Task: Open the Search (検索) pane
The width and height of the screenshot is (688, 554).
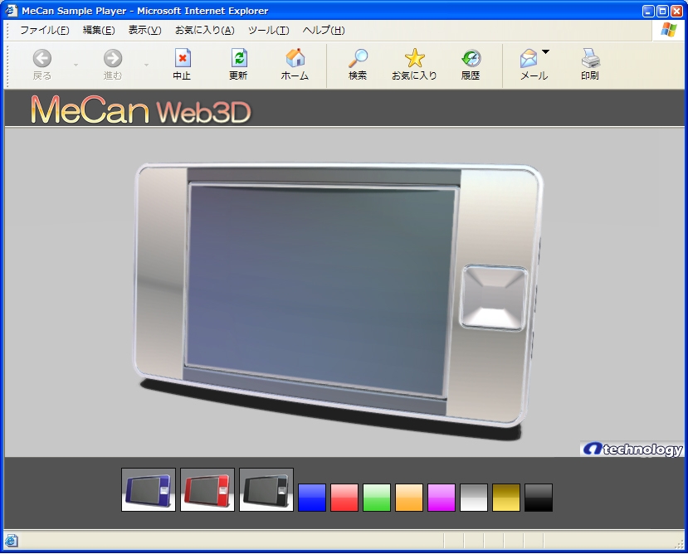Action: pos(358,65)
